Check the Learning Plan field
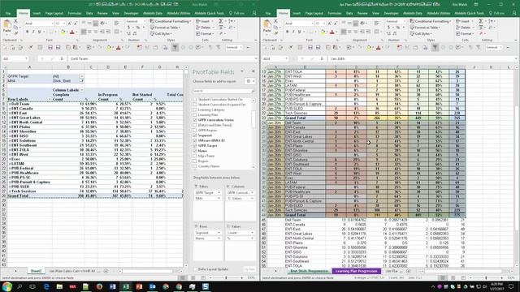520x292 pixels. tap(195, 115)
